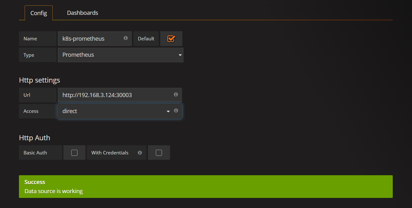
Task: Select the Config tab
Action: (x=38, y=13)
